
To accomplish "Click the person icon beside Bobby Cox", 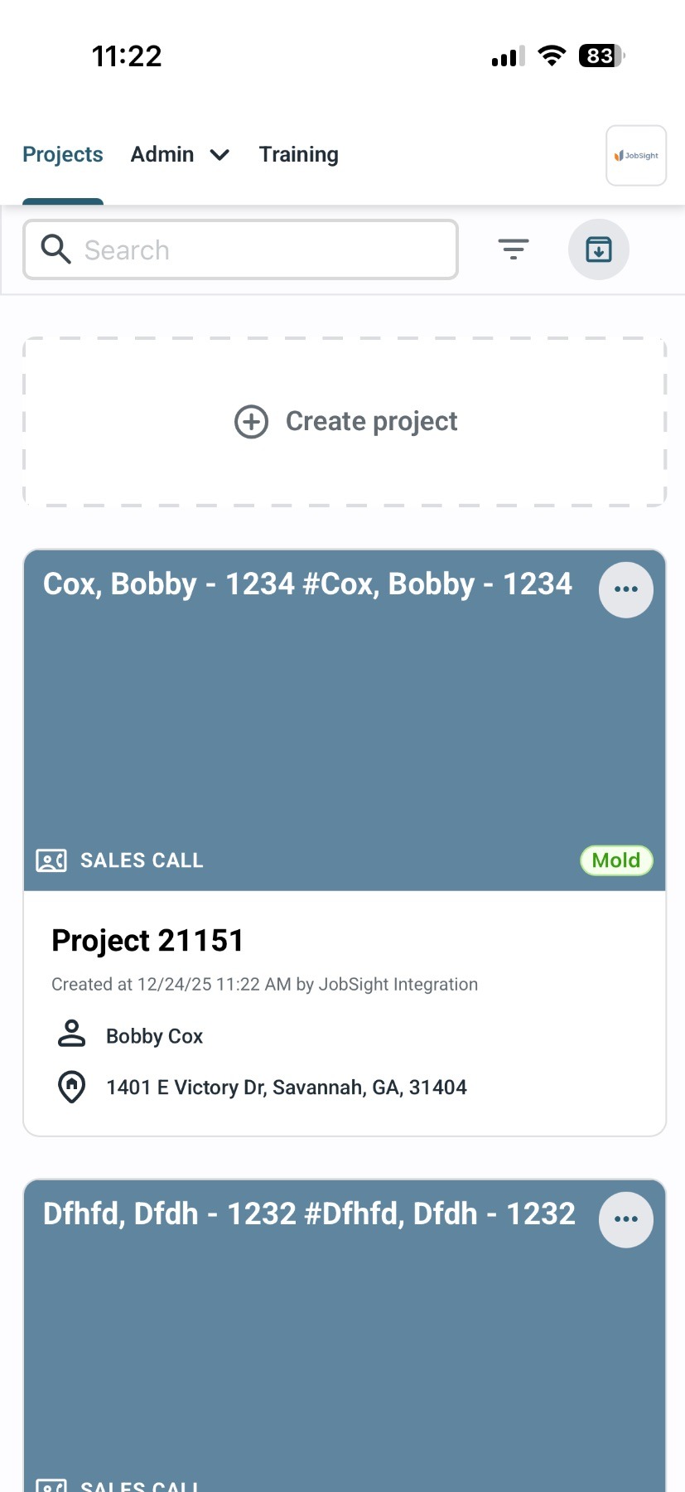I will [72, 1035].
